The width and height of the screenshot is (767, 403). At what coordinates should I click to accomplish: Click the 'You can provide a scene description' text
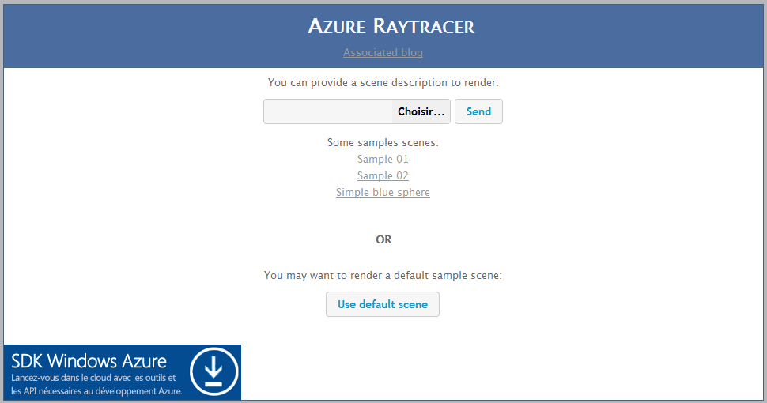tap(383, 82)
